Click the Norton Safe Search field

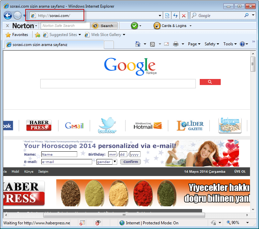(x=65, y=26)
